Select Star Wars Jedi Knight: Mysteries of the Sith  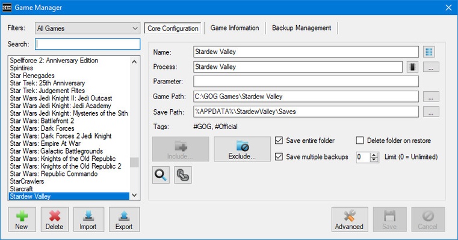tap(69, 113)
